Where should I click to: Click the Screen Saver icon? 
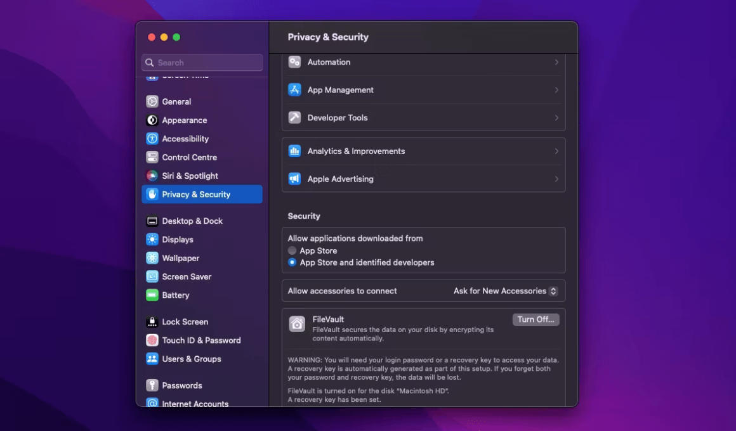coord(152,276)
